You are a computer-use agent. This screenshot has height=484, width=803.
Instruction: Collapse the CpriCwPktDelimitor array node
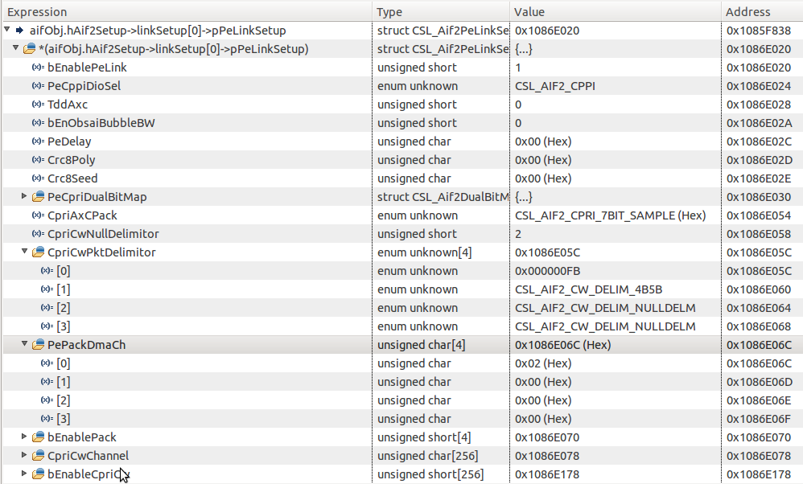point(24,252)
